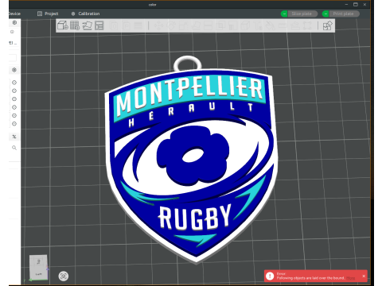This screenshot has height=286, width=382.
Task: Select the Lay on face tool
Action: [x=196, y=25]
